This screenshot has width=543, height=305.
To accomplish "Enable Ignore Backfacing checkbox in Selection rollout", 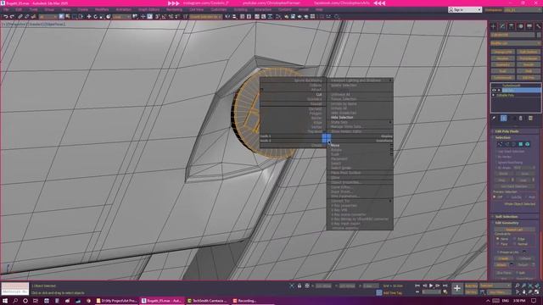I will pyautogui.click(x=495, y=163).
